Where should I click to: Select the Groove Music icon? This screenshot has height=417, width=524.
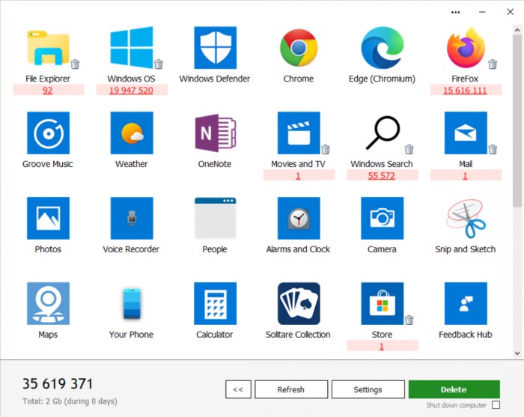pos(48,133)
